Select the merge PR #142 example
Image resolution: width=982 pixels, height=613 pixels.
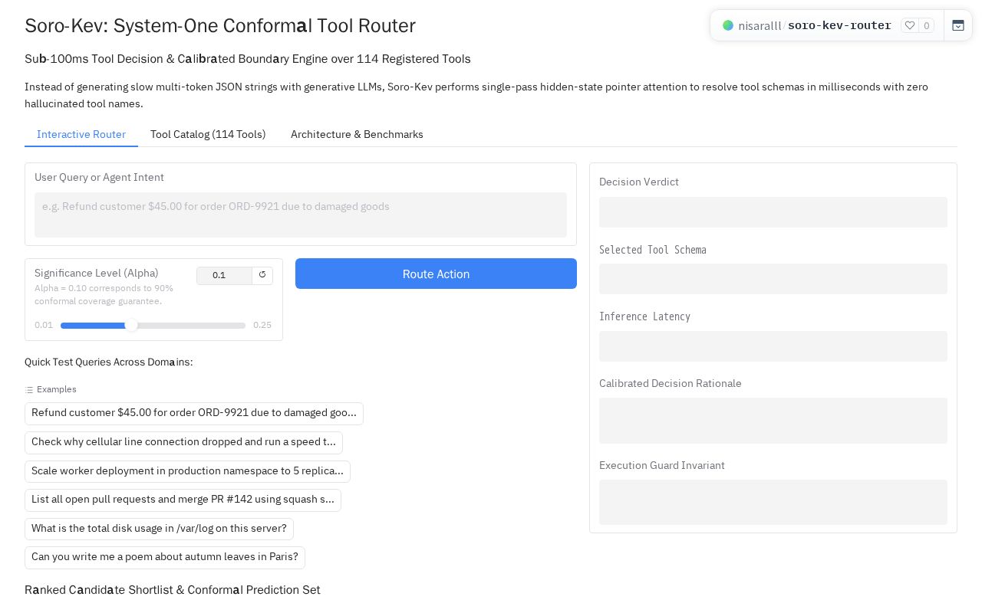coord(183,500)
